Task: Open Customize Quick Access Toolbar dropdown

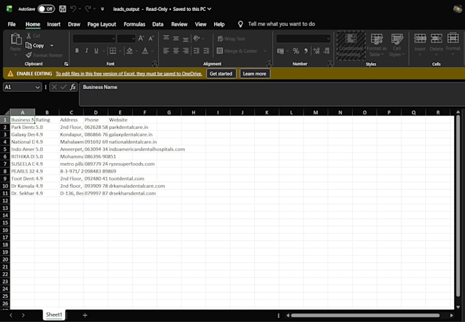Action: coord(103,9)
